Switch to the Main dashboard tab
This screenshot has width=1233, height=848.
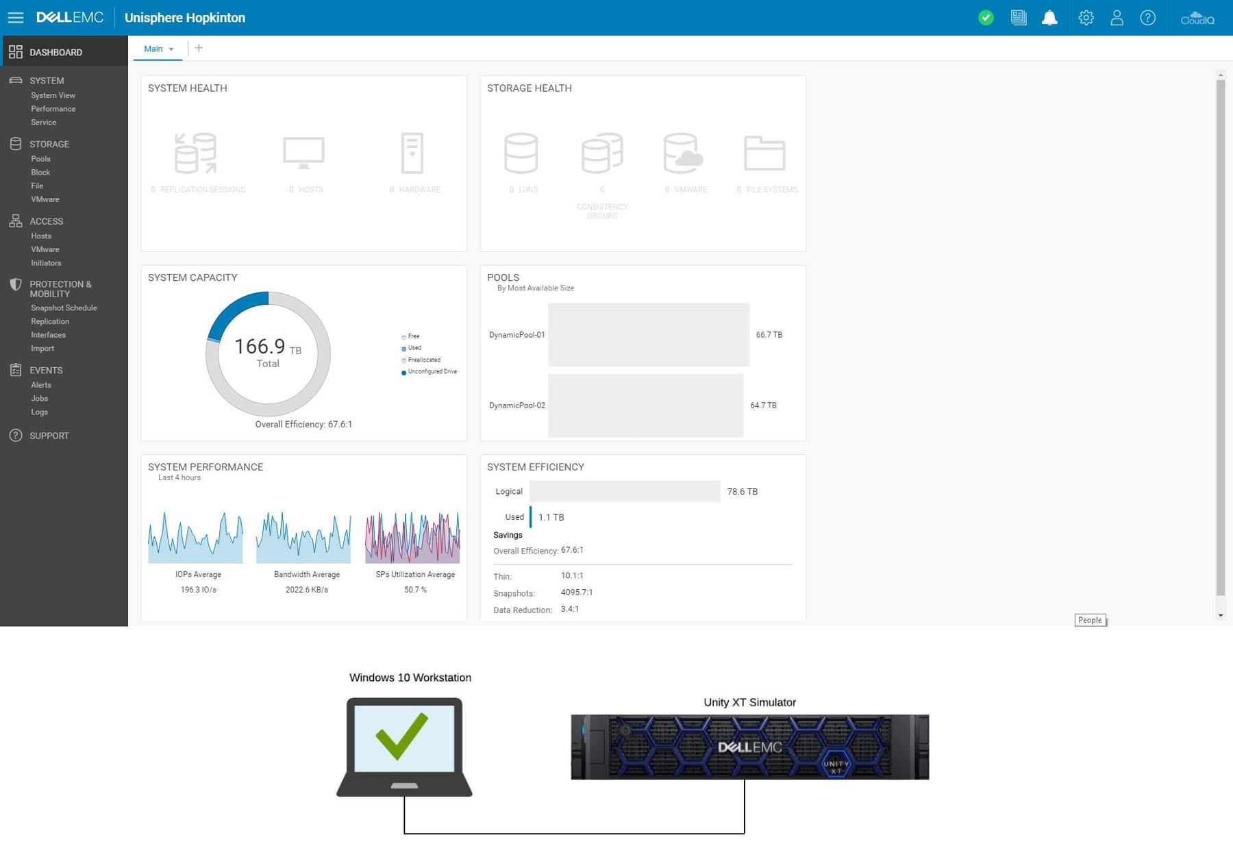[153, 49]
